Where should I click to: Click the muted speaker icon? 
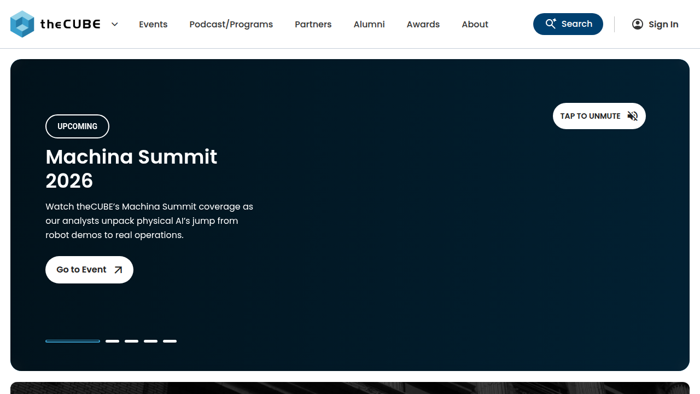click(x=633, y=116)
